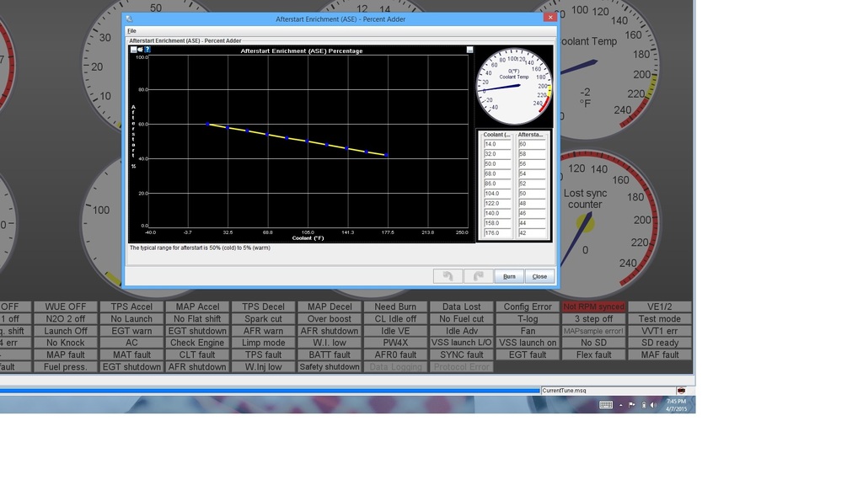Click the coolant cell showing 104.0
Screen dimensions: 863x485
(x=496, y=194)
